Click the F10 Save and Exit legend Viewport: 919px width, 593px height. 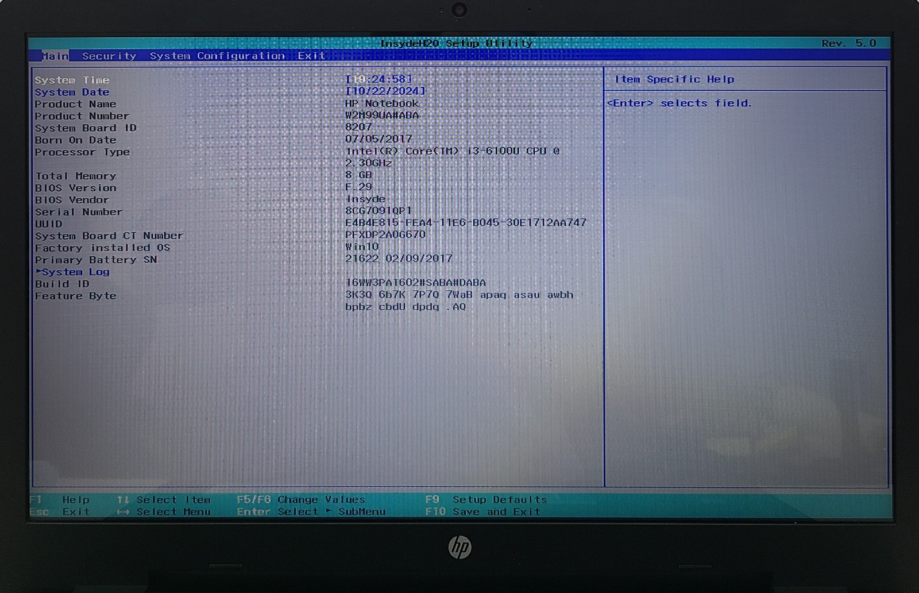[x=482, y=511]
